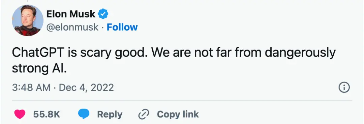Follow the @elonmusk account
364x124 pixels.
point(122,27)
